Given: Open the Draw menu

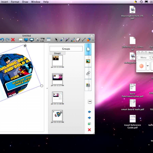Looking at the screenshot, I should pos(25,2).
